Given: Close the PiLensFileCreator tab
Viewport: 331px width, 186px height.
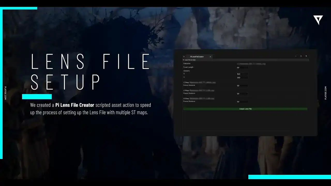Looking at the screenshot, I should 210,57.
